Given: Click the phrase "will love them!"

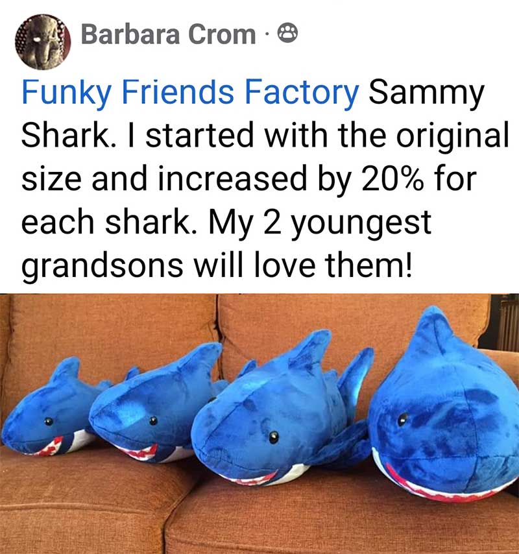Looking at the screenshot, I should point(302,264).
